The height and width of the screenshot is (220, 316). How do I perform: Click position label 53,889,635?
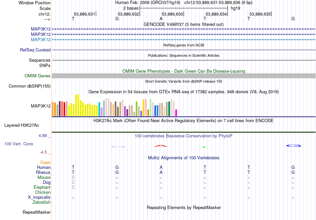point(260,14)
